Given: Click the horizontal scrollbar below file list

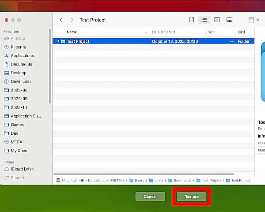Looking at the screenshot, I should (x=144, y=174).
